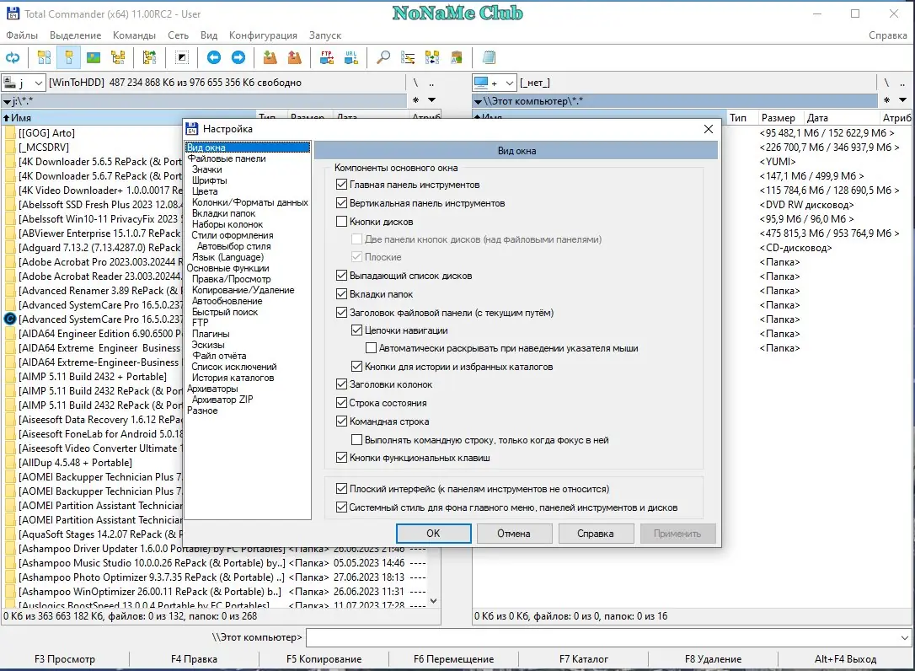The image size is (915, 671).
Task: Open file search with magnifier icon
Action: pos(383,57)
